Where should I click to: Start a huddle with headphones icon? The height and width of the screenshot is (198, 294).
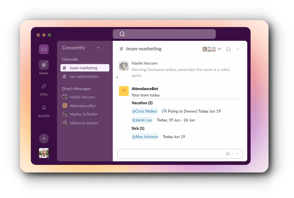[x=228, y=49]
